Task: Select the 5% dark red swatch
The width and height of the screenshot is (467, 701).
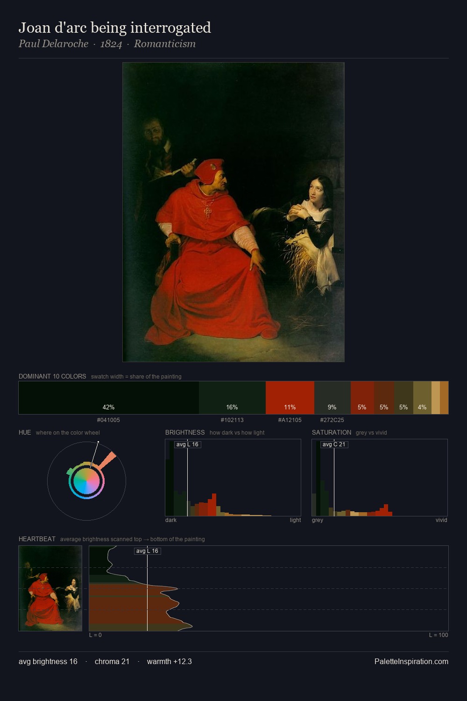Action: (x=362, y=398)
